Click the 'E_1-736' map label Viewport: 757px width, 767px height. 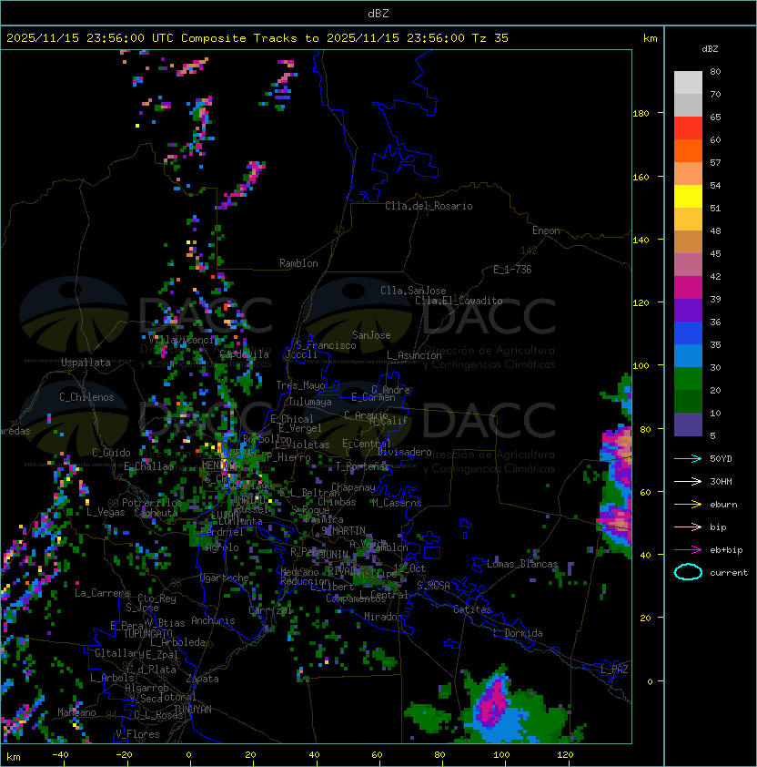pos(512,270)
